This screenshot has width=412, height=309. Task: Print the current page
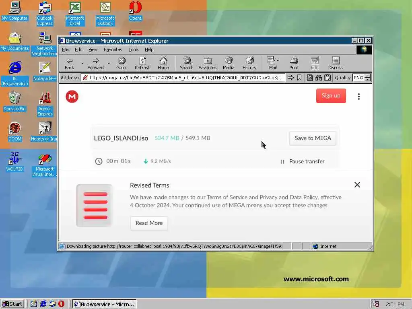[x=293, y=63]
